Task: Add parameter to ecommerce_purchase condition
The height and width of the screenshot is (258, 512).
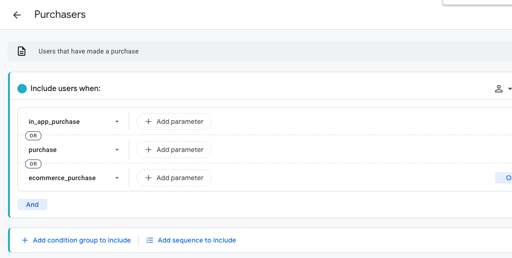Action: (174, 178)
